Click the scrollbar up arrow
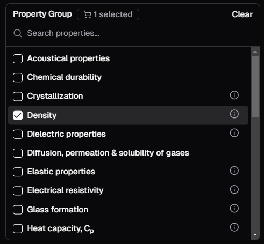This screenshot has height=244, width=264. [x=255, y=51]
